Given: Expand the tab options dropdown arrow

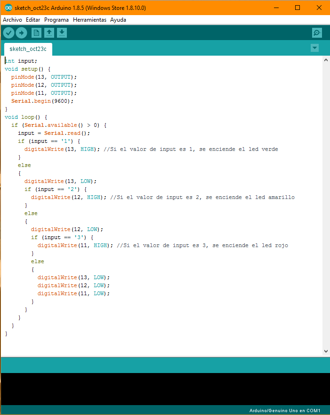Looking at the screenshot, I should pyautogui.click(x=314, y=48).
